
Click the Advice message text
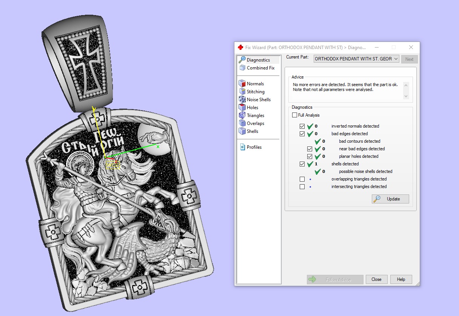point(345,87)
